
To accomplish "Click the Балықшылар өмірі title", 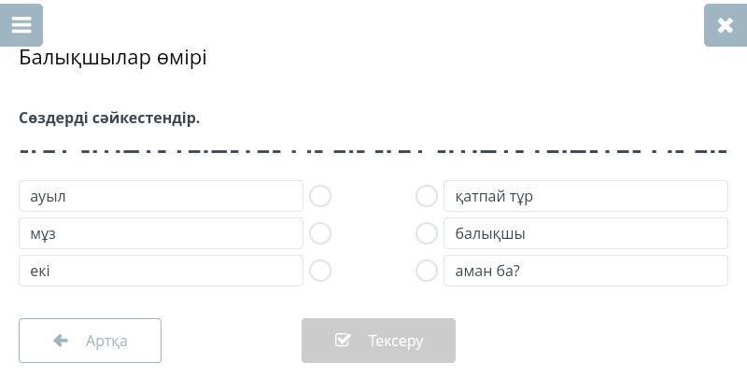I will tap(113, 58).
